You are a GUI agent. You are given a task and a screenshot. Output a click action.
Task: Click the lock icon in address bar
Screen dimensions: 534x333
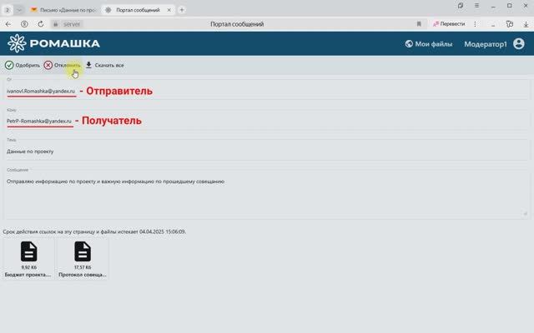coord(56,24)
